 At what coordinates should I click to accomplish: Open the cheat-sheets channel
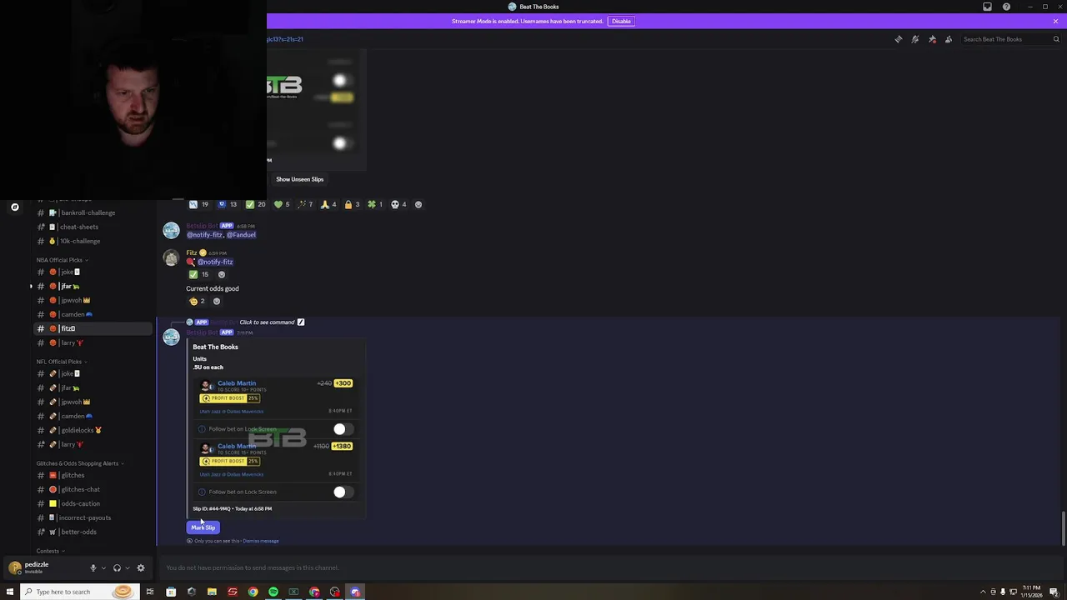tap(93, 227)
